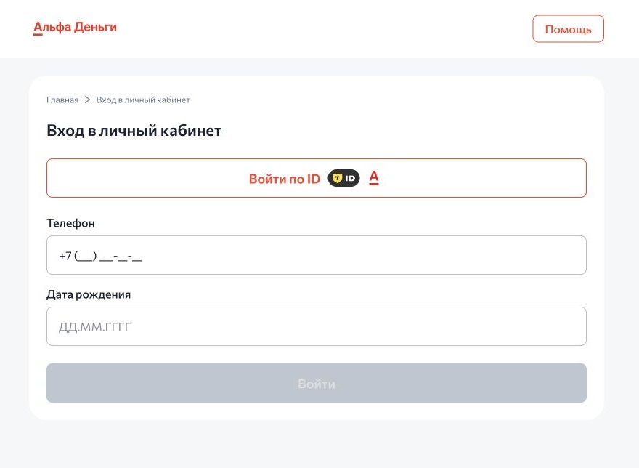Click the breadcrumb chevron arrow separator
This screenshot has width=639, height=468.
pos(87,100)
